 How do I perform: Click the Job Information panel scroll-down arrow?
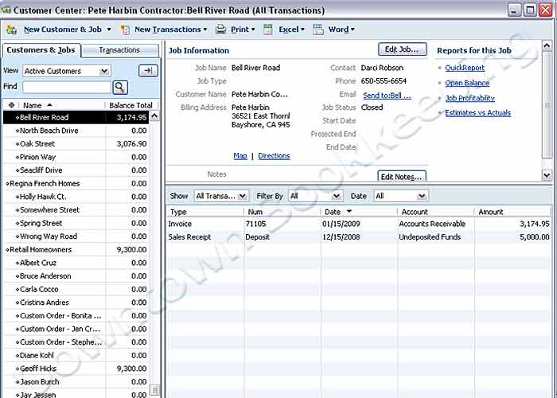[x=547, y=174]
